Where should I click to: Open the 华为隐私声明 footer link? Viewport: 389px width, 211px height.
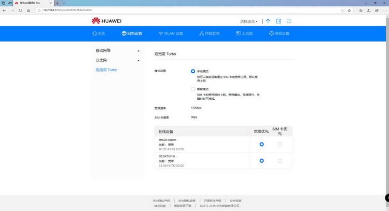pos(161,200)
